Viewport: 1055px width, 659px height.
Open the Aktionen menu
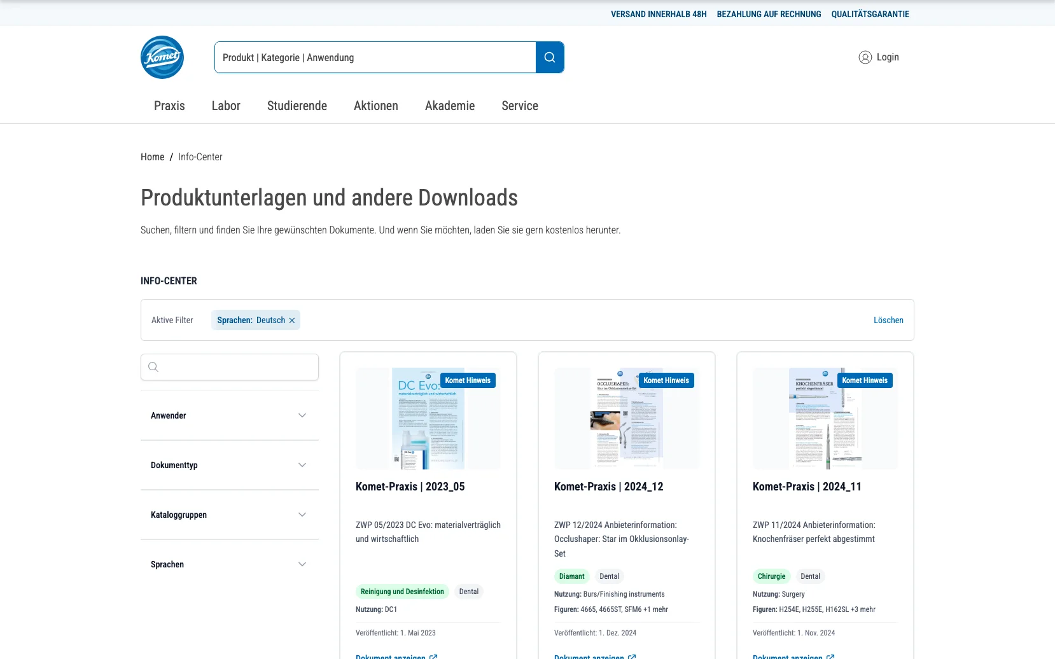tap(376, 106)
